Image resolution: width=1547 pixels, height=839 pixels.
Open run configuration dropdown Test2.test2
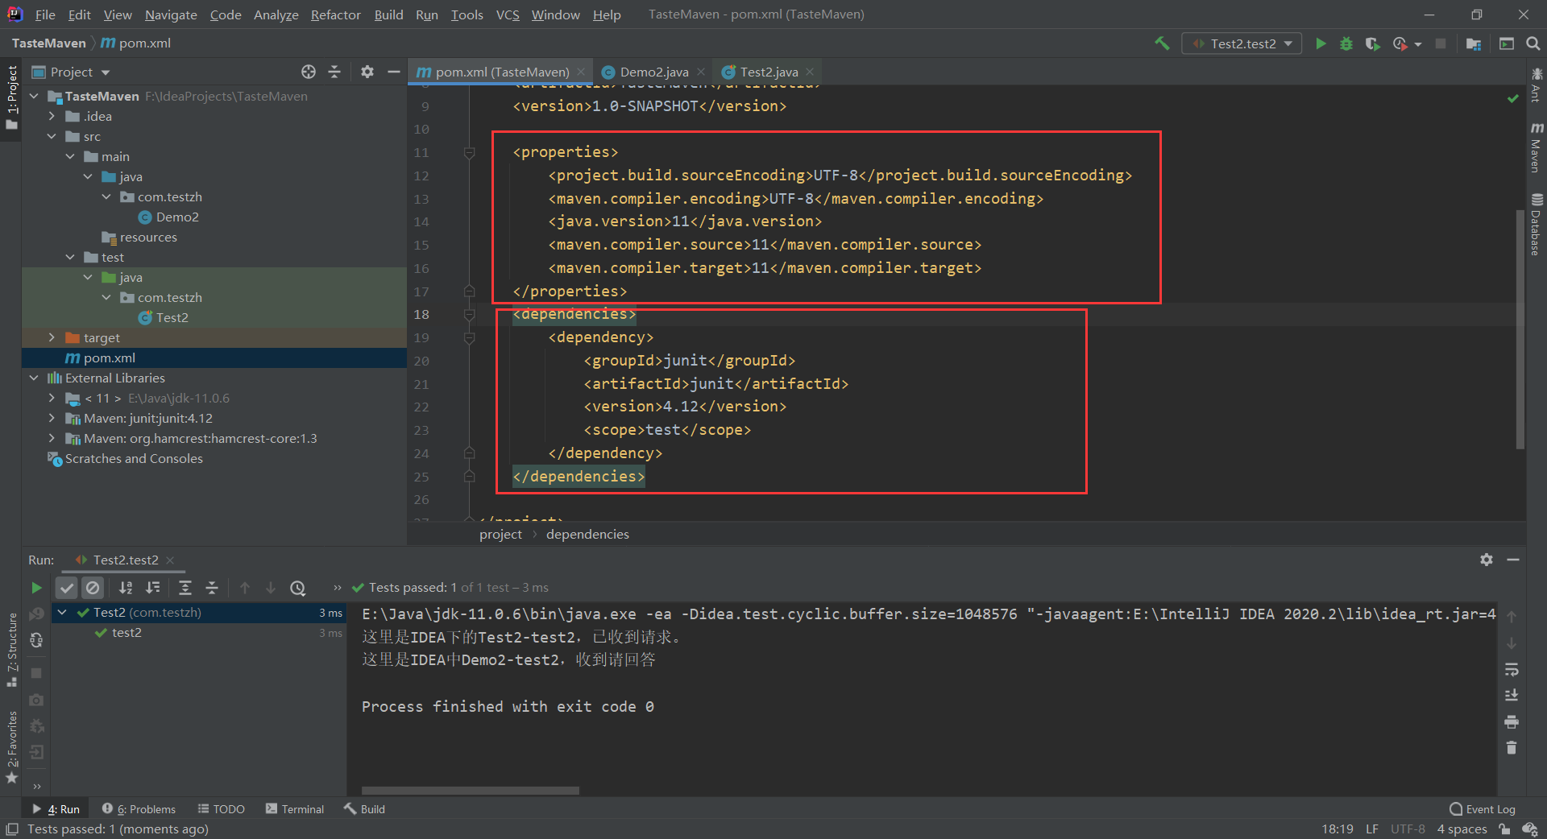(x=1242, y=43)
